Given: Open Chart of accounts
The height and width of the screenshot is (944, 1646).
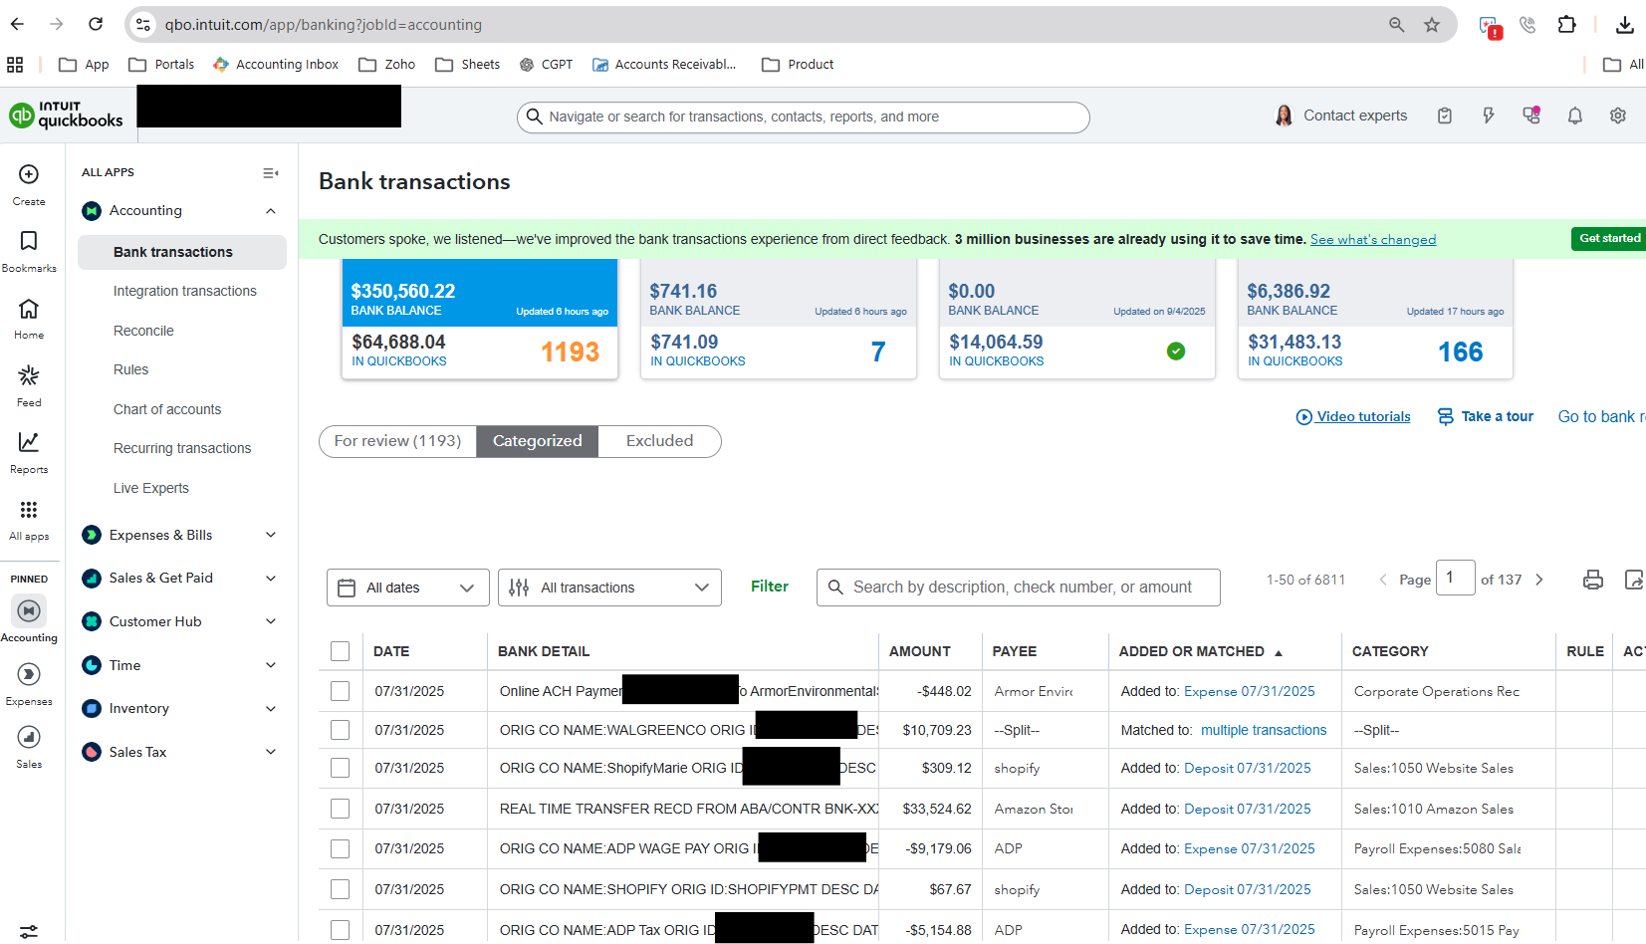Looking at the screenshot, I should tap(167, 409).
